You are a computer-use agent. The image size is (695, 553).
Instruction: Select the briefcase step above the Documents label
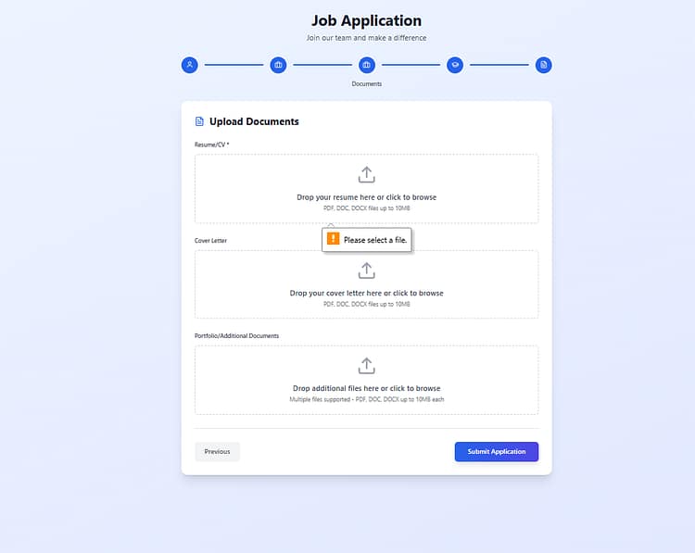coord(367,65)
